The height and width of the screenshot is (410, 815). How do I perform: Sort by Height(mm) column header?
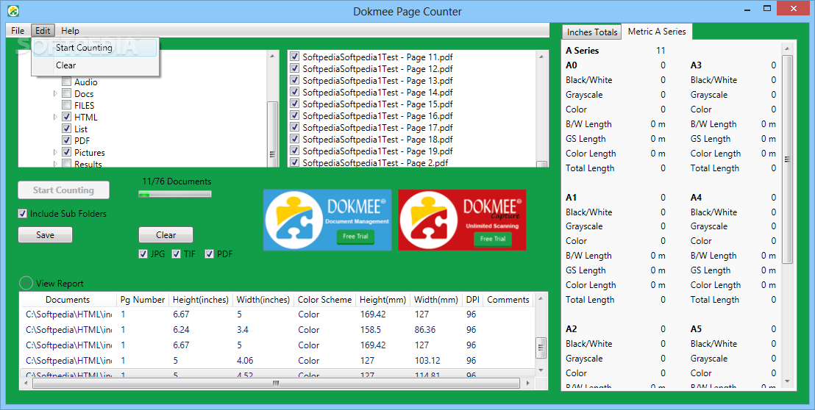pyautogui.click(x=383, y=300)
